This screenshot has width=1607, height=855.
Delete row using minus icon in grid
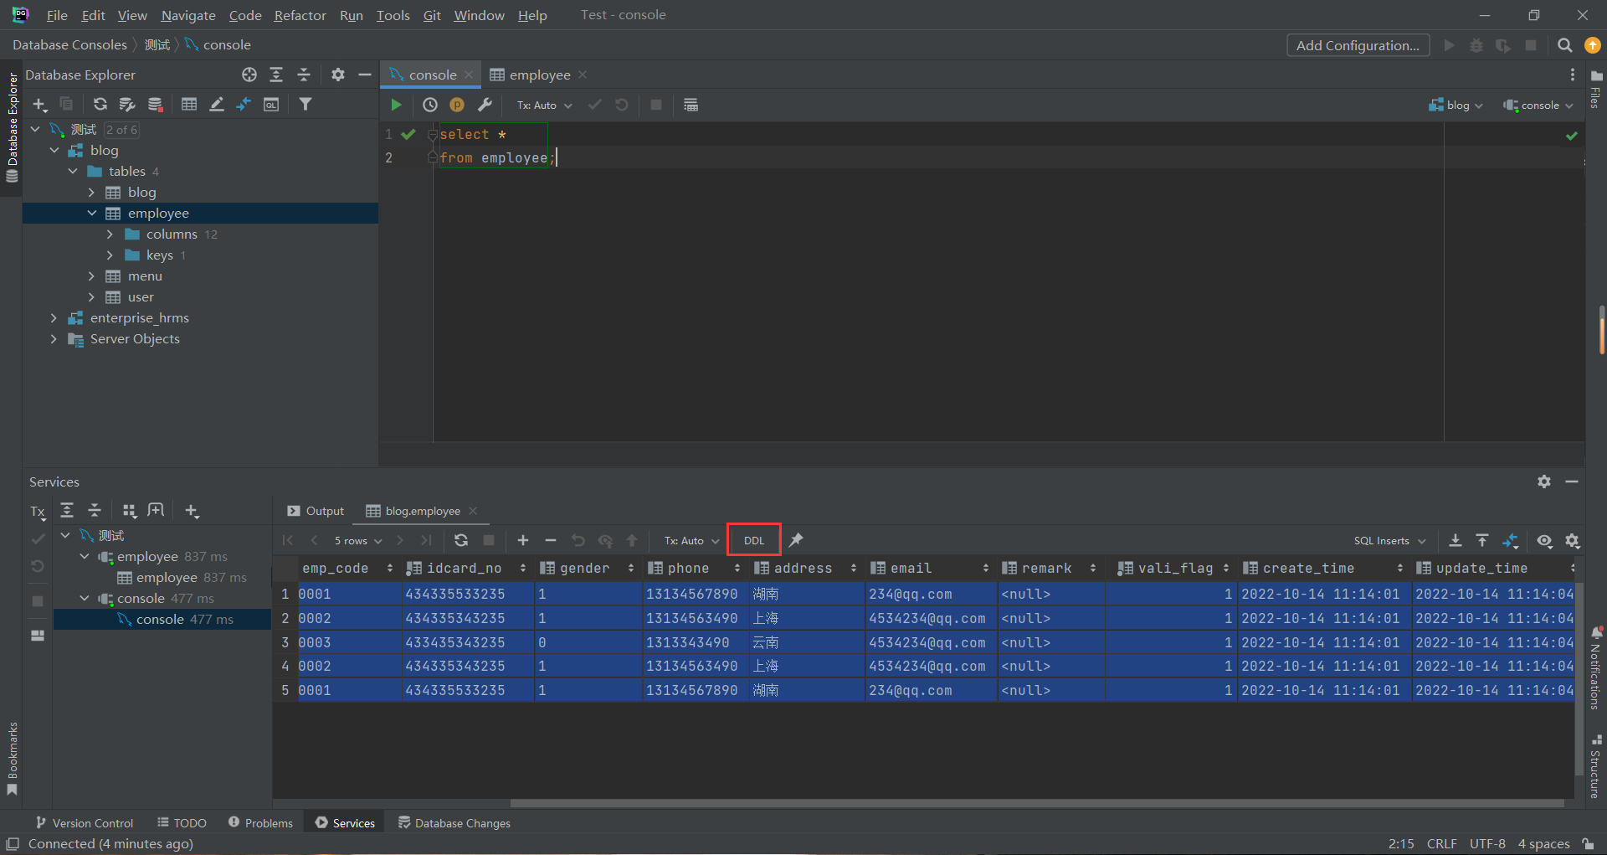pyautogui.click(x=551, y=540)
